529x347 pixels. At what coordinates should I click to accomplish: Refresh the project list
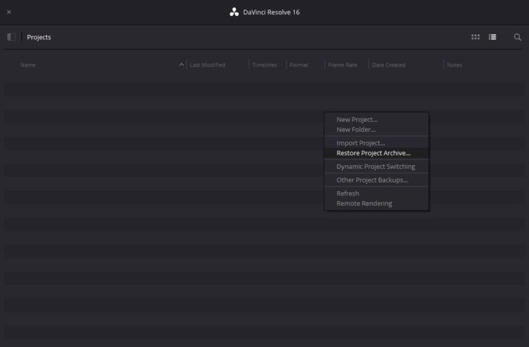(x=347, y=193)
